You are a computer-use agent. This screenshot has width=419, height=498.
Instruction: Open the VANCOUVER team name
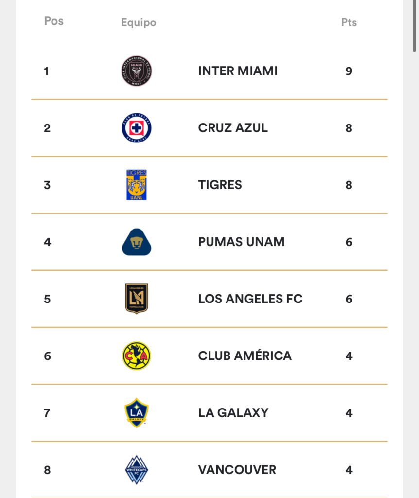tap(237, 470)
